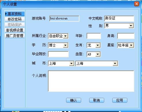Open the 性别 dropdown
The height and width of the screenshot is (112, 142).
click(119, 26)
